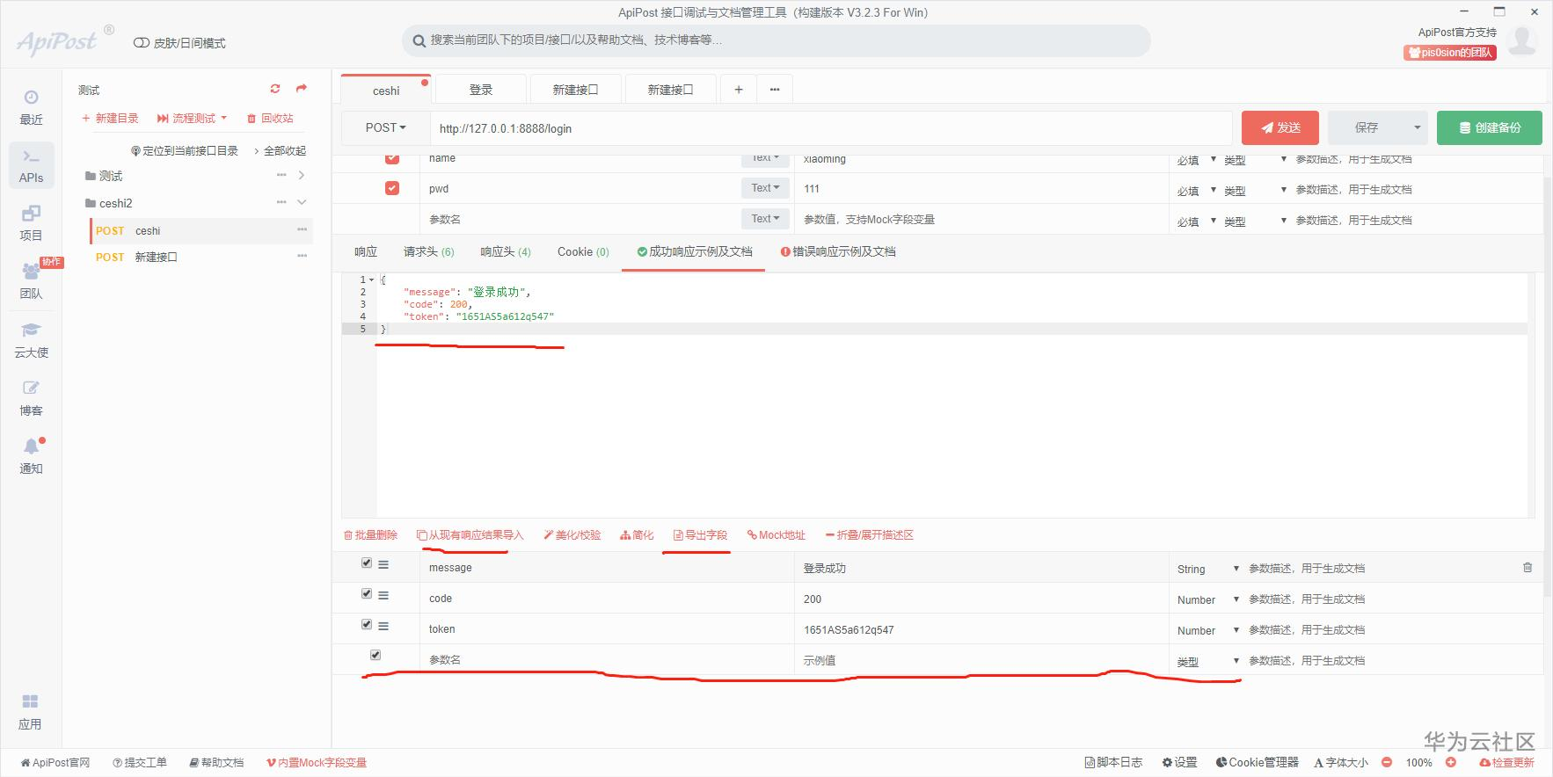Viewport: 1553px width, 777px height.
Task: Delete the message field row with trash icon
Action: point(1527,568)
